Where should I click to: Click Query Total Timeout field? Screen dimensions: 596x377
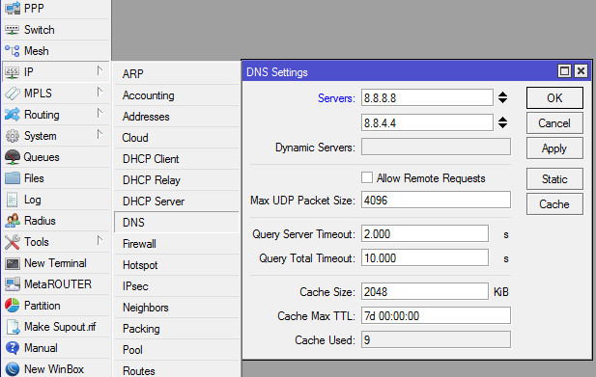(425, 257)
